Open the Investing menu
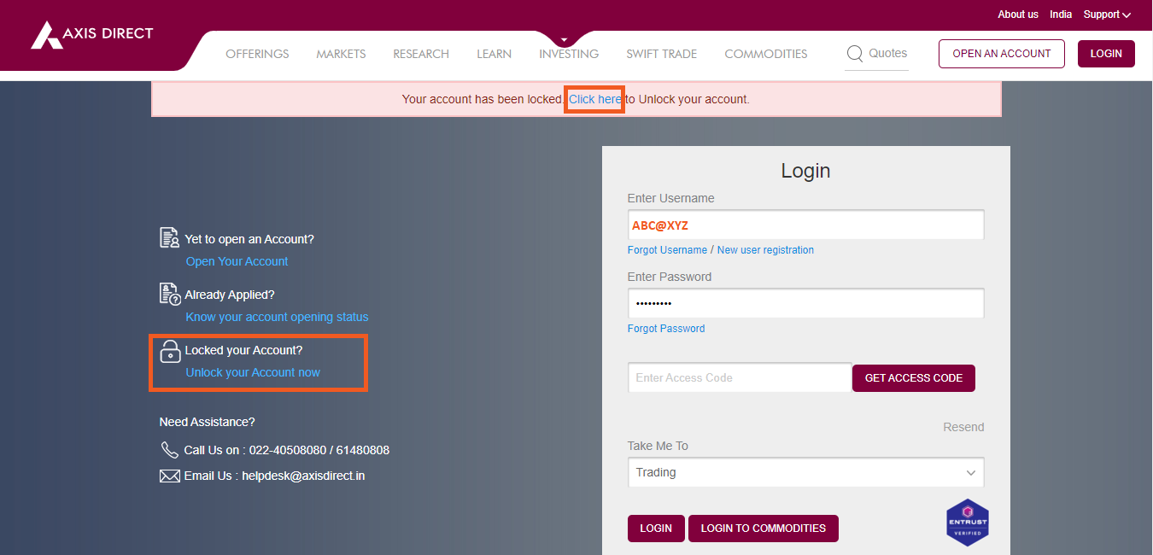1153x555 pixels. tap(568, 54)
